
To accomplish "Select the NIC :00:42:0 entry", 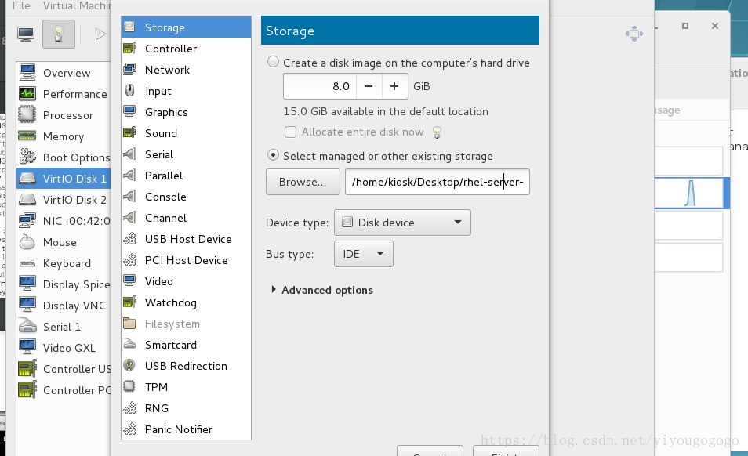I will click(64, 221).
